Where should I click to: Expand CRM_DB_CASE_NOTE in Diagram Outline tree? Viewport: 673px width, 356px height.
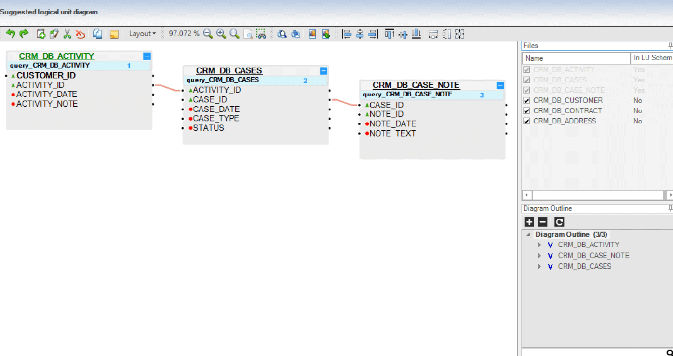point(539,256)
